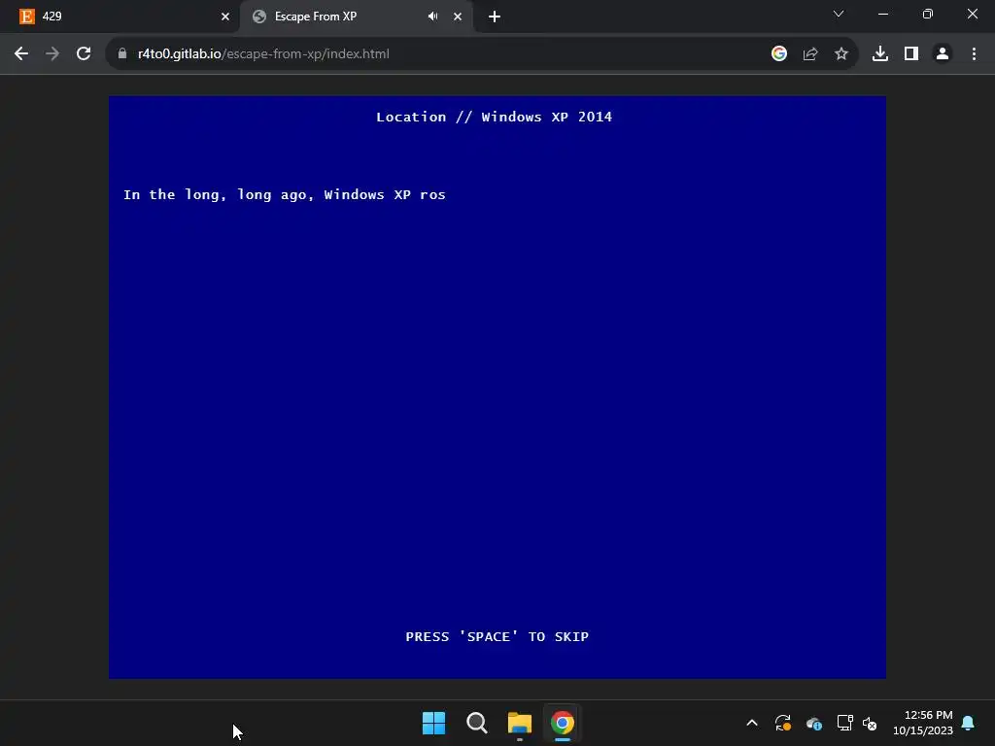Screen dimensions: 995x746
Task: Bookmark this tab with the star
Action: (841, 54)
